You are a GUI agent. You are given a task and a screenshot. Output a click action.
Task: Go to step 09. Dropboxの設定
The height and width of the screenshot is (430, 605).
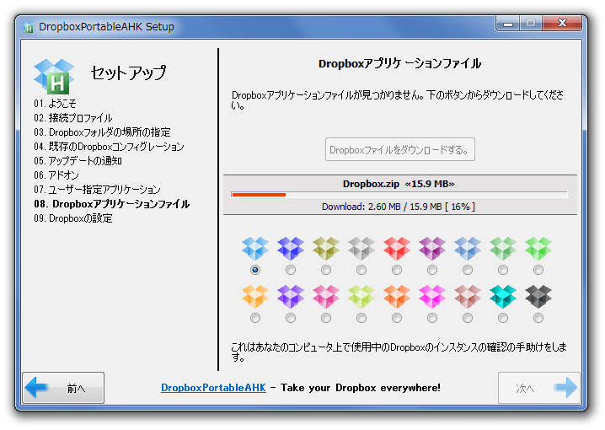[73, 218]
